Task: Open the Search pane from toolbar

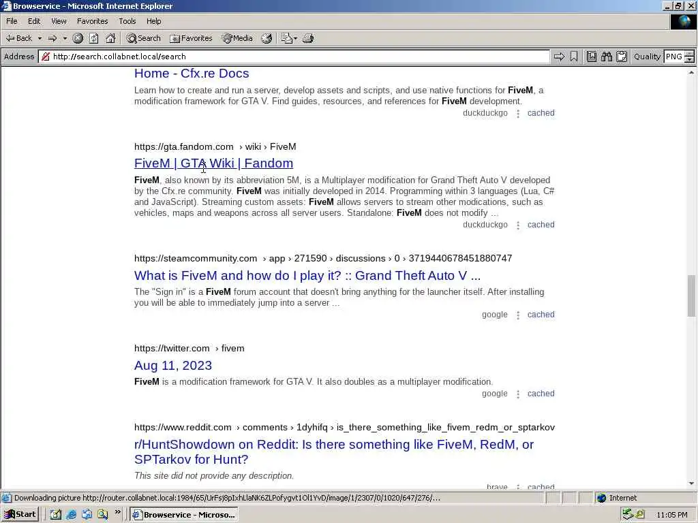Action: [143, 38]
